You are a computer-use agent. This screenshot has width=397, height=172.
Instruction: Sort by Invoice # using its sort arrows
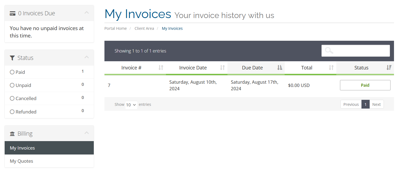[x=161, y=68]
